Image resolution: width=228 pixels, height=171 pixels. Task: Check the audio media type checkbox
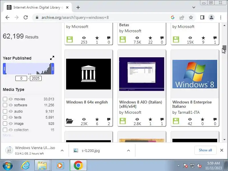[x=5, y=111]
